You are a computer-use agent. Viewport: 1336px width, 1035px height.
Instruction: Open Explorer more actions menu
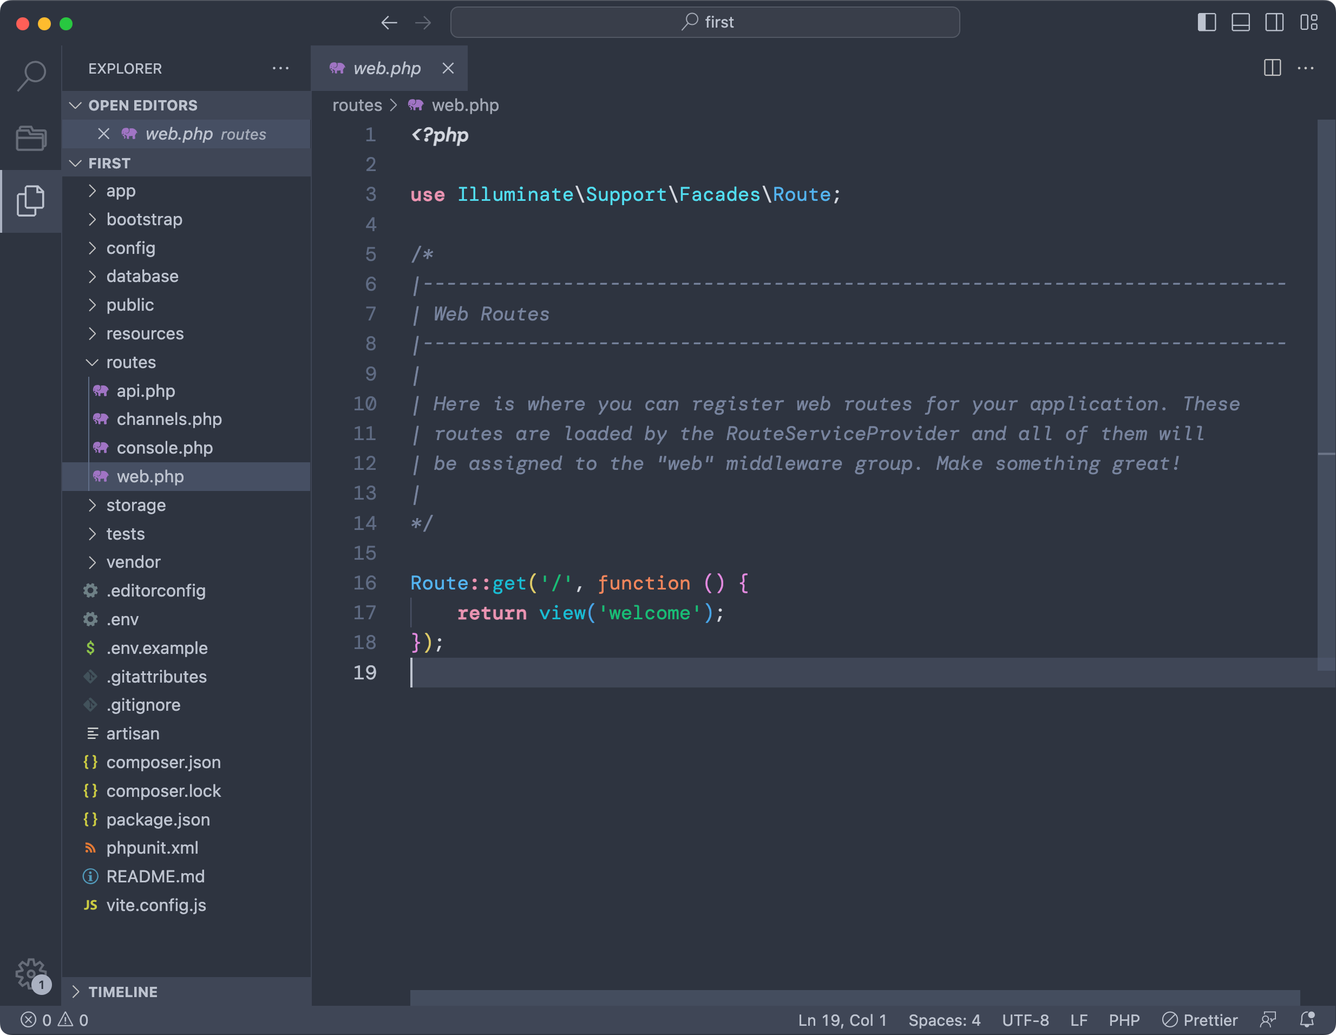click(x=280, y=68)
